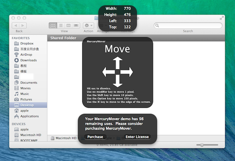Enter Finder full screen via corner arrows
The image size is (235, 161).
pos(222,18)
